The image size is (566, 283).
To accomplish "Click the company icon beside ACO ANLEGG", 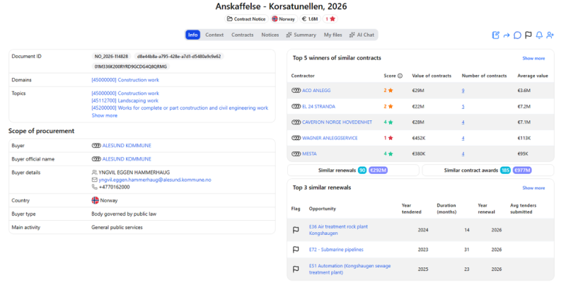I will click(296, 91).
